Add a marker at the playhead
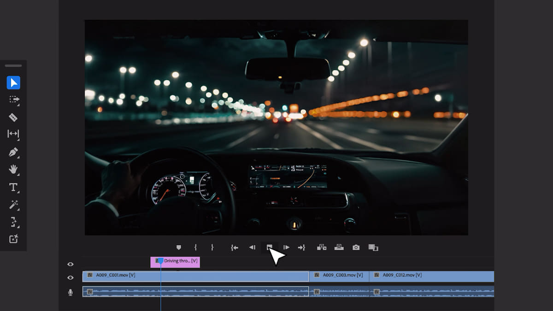 (x=179, y=247)
